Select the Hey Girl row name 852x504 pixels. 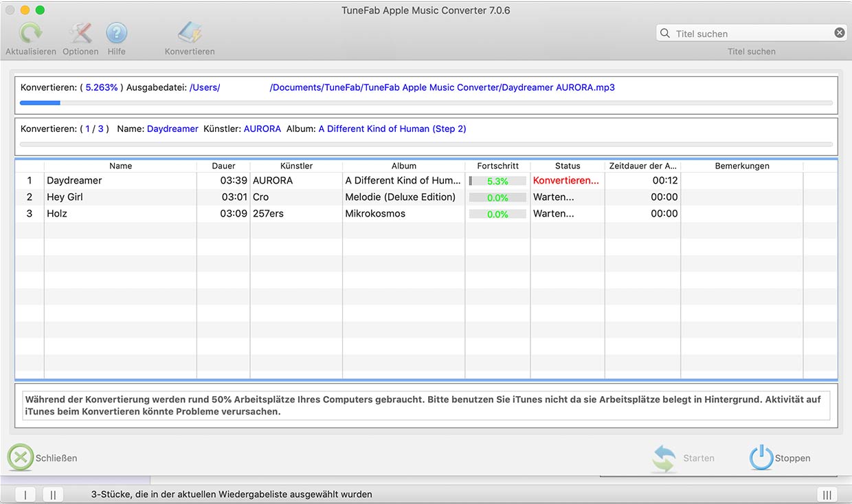[65, 197]
